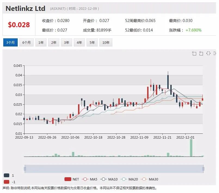Viewport: 219px width, 193px height.
Task: Click the tall candlestick peaking above 0.04
Action: pos(168,82)
